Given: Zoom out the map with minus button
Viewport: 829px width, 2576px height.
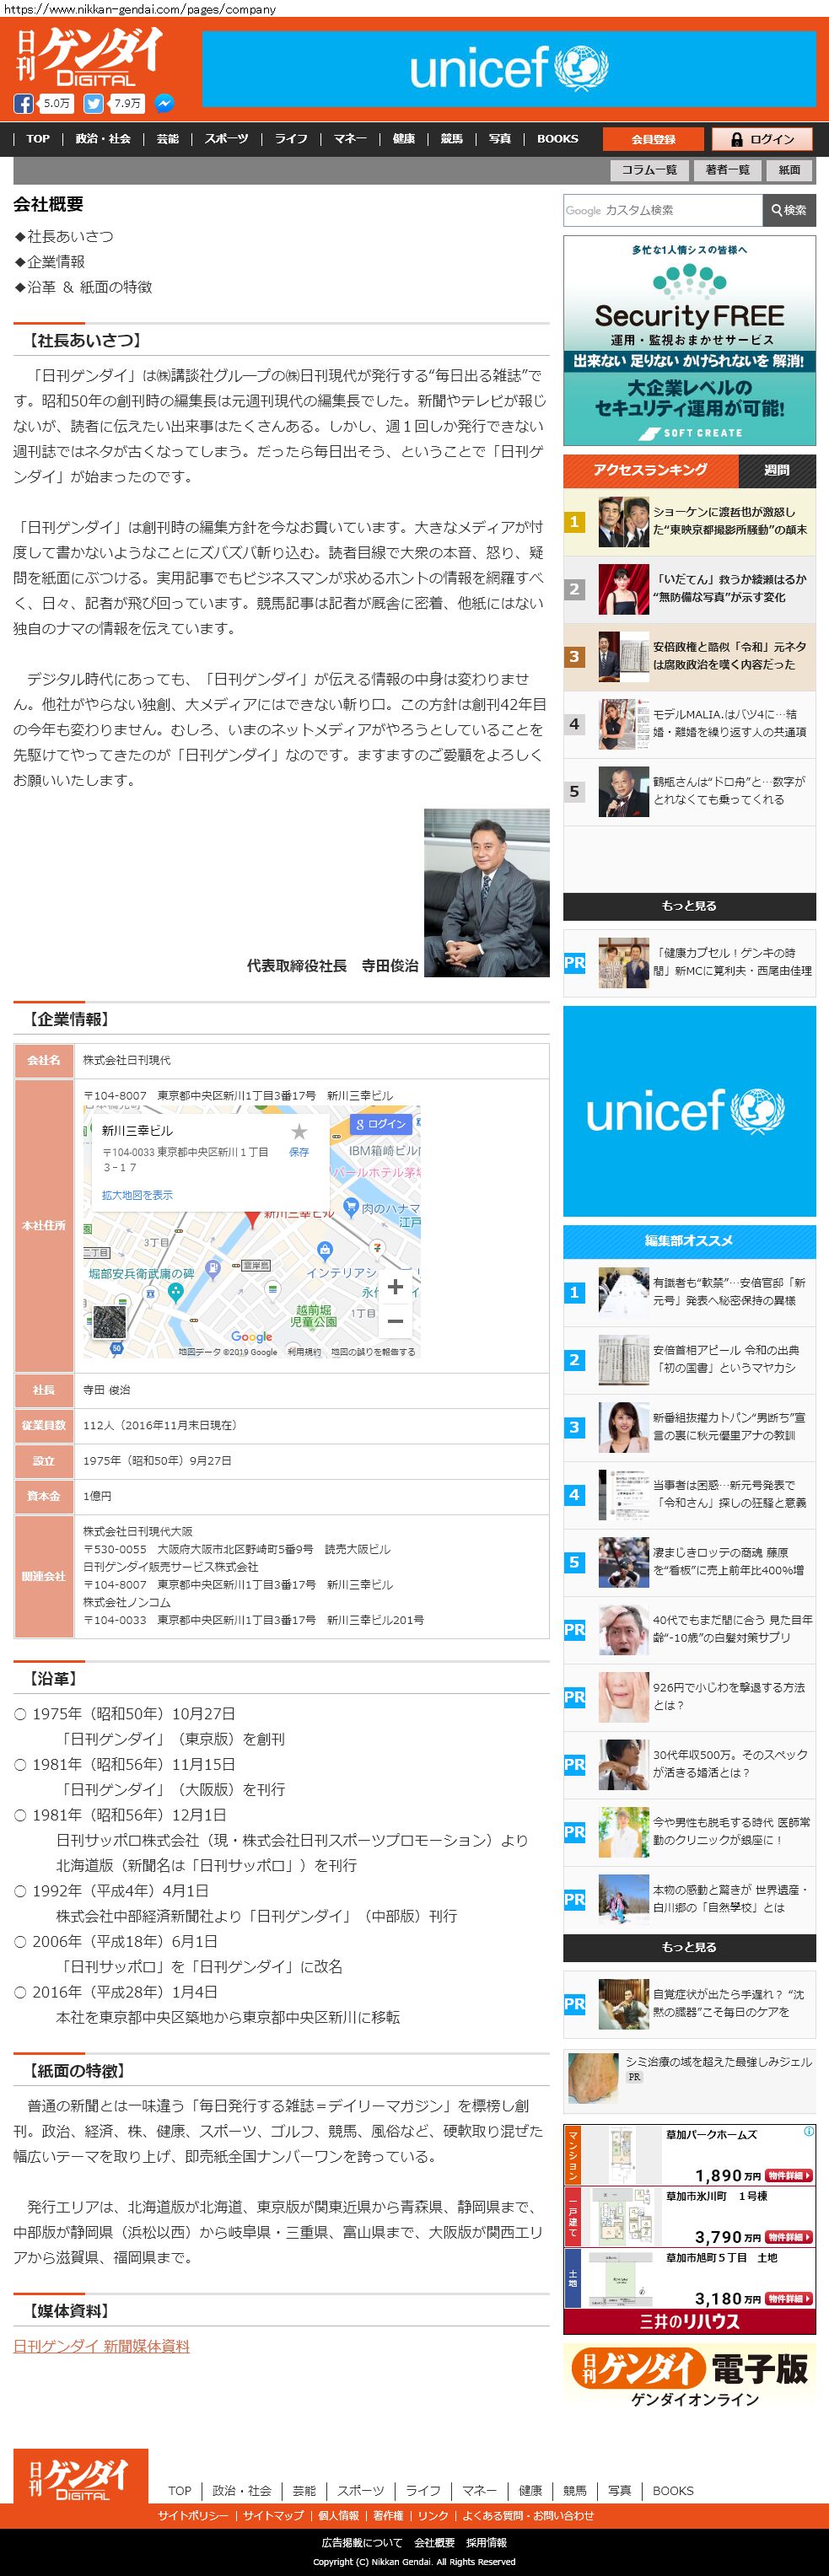Looking at the screenshot, I should pos(395,1321).
